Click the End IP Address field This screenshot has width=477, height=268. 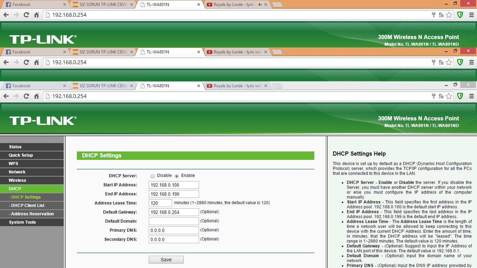click(x=174, y=194)
